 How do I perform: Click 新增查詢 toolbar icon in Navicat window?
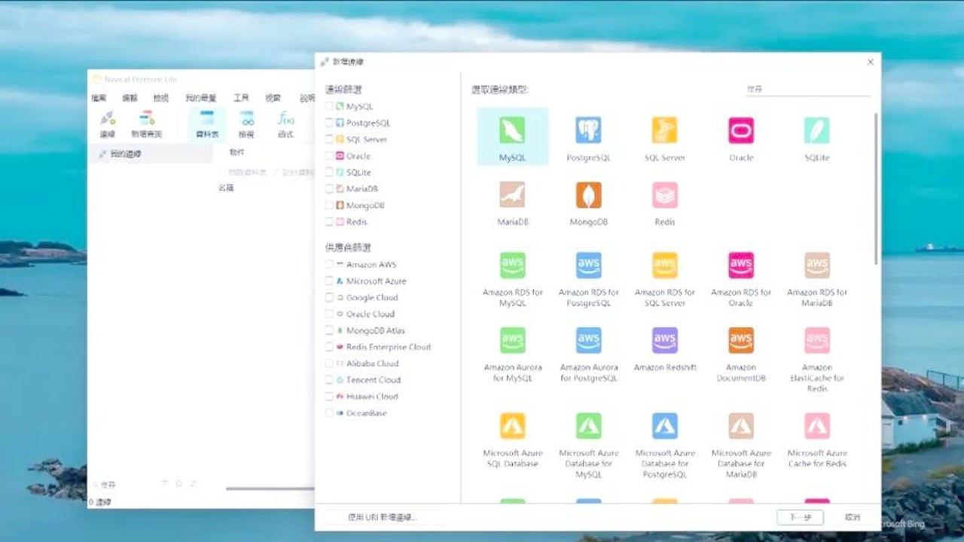(147, 124)
